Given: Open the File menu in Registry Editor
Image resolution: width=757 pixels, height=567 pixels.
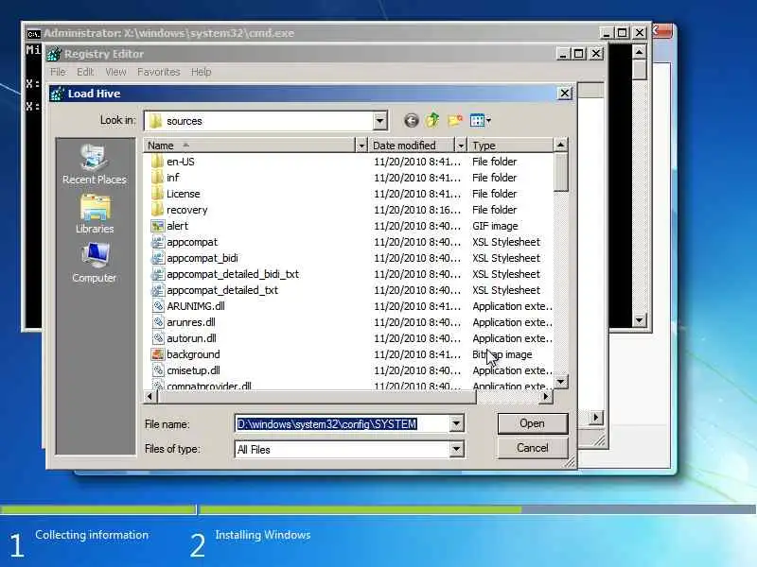Looking at the screenshot, I should [58, 72].
